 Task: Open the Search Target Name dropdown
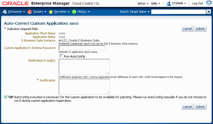coord(134,12)
